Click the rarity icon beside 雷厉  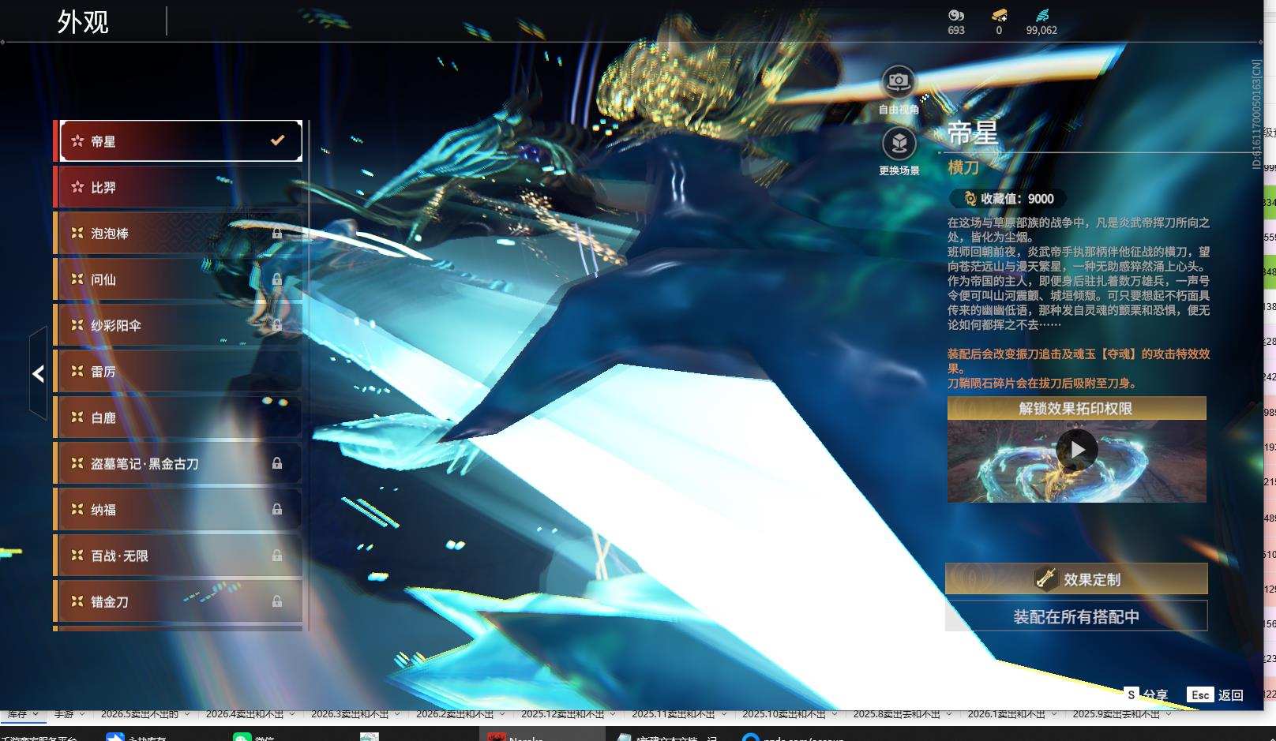pyautogui.click(x=77, y=371)
